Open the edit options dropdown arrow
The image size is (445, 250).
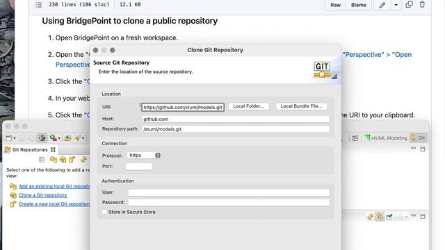pyautogui.click(x=396, y=5)
